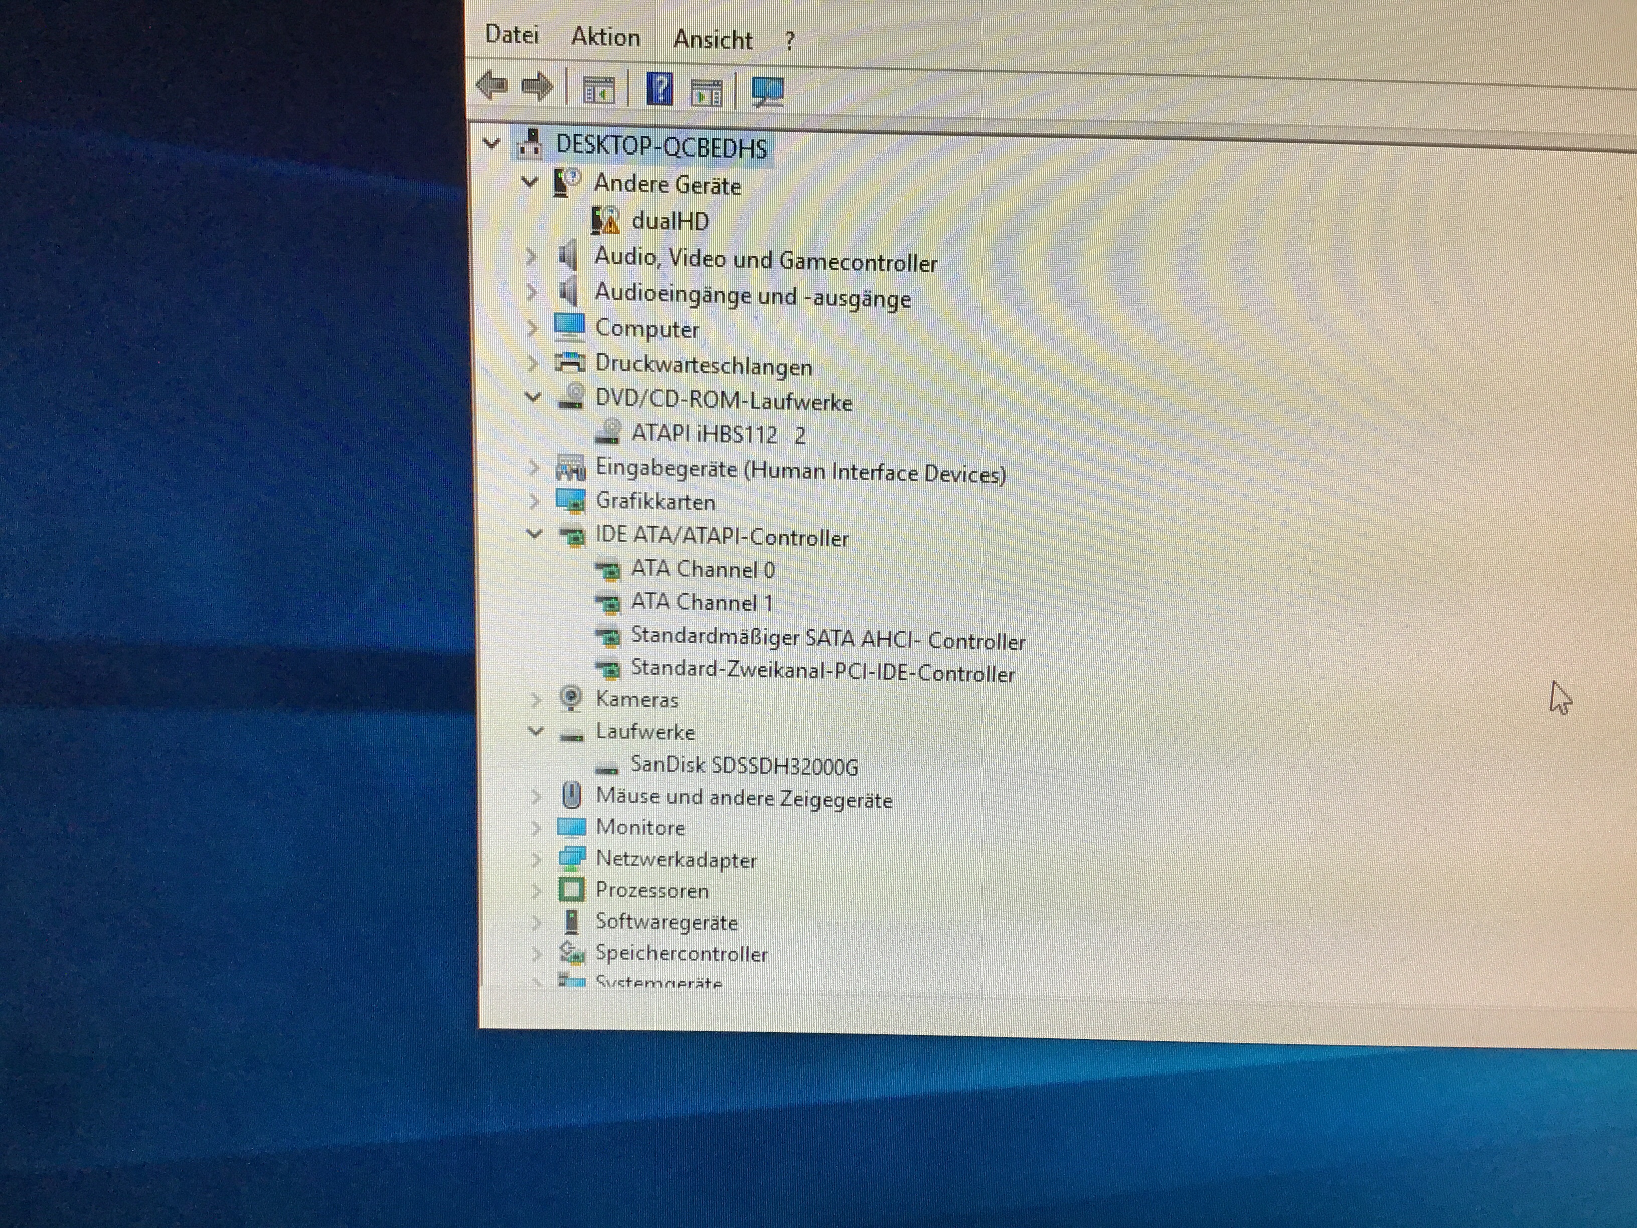Click the Forward arrow toolbar icon
The height and width of the screenshot is (1228, 1637).
pyautogui.click(x=537, y=87)
